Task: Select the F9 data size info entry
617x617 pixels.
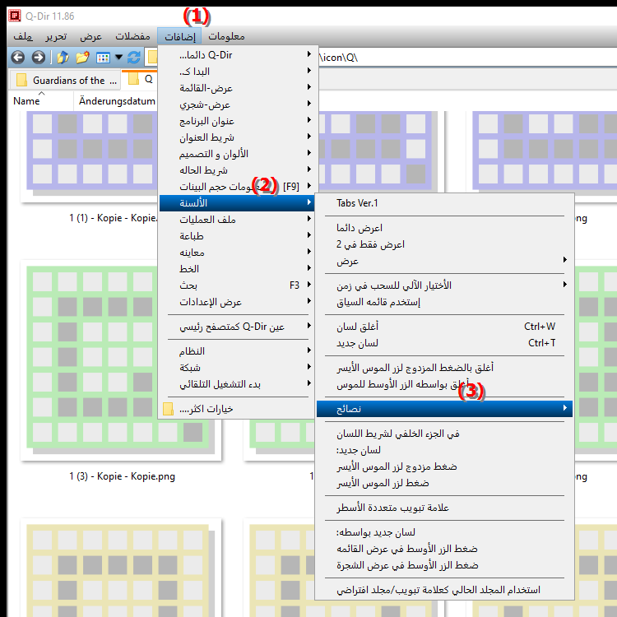Action: 238,187
